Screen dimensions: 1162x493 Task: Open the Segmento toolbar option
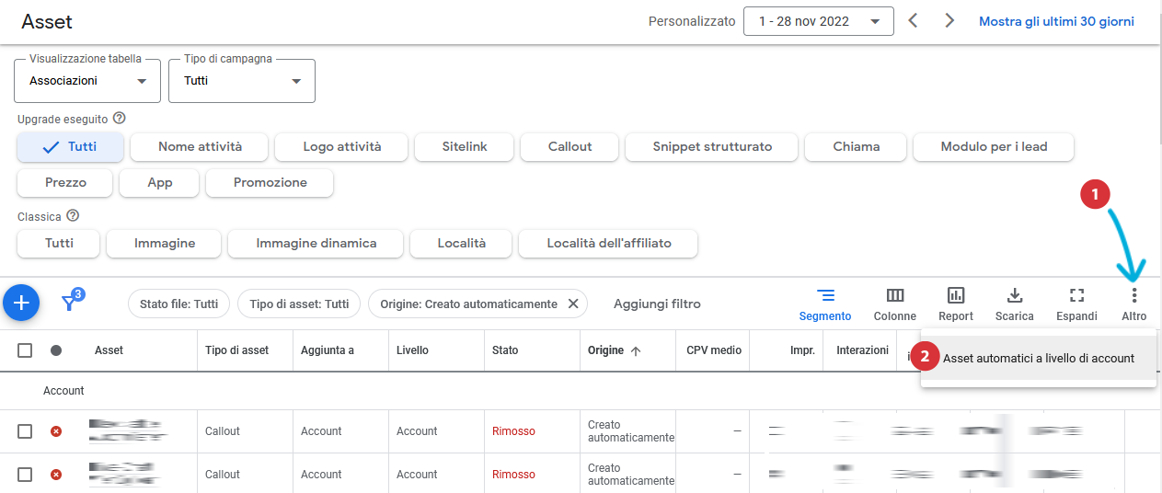(825, 304)
